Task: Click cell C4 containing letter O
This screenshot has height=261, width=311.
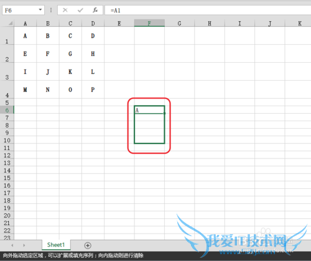Action: (x=70, y=89)
